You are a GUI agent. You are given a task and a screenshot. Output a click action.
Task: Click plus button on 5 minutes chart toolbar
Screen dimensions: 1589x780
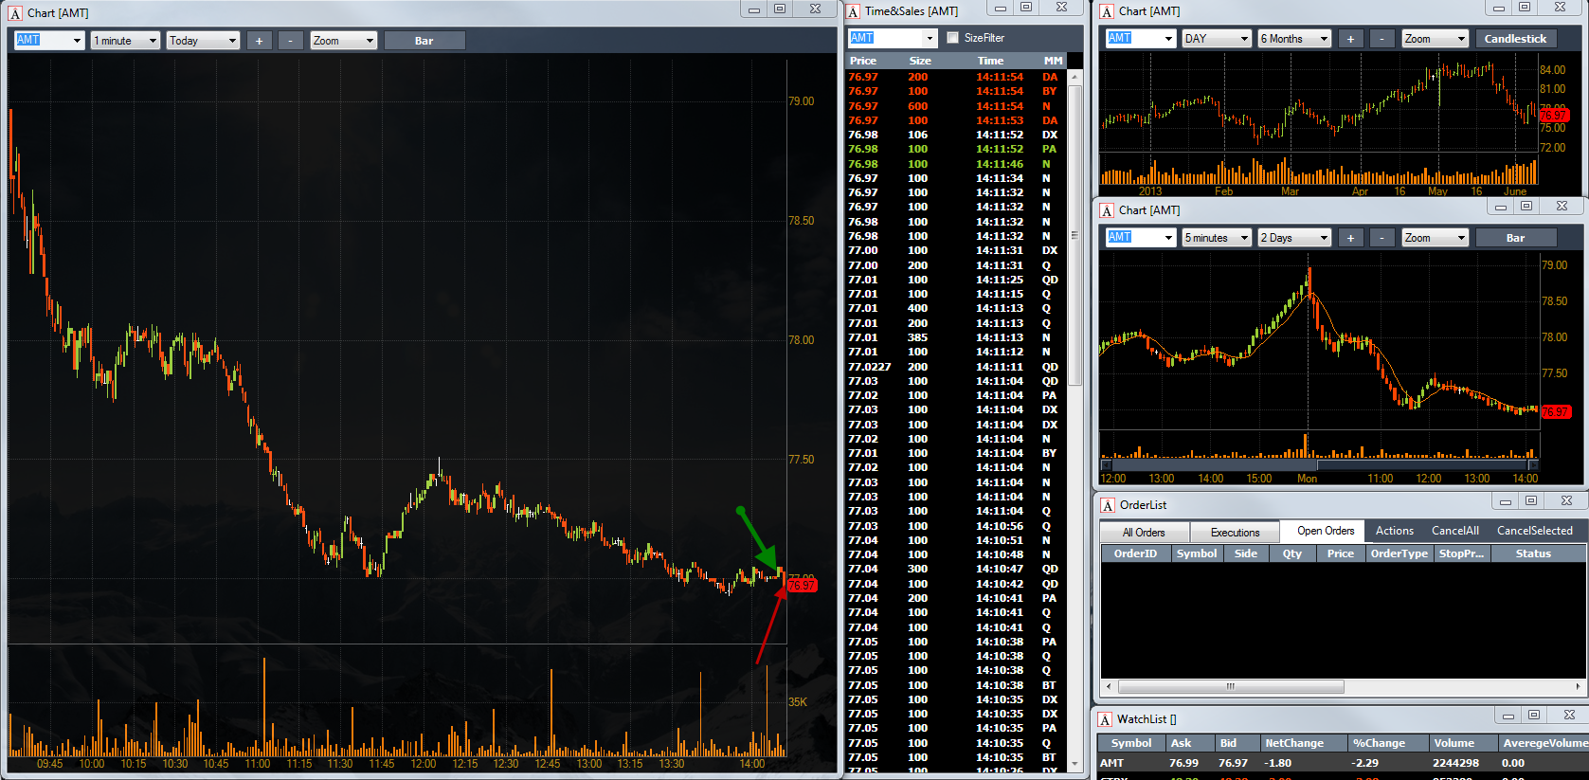tap(1350, 238)
